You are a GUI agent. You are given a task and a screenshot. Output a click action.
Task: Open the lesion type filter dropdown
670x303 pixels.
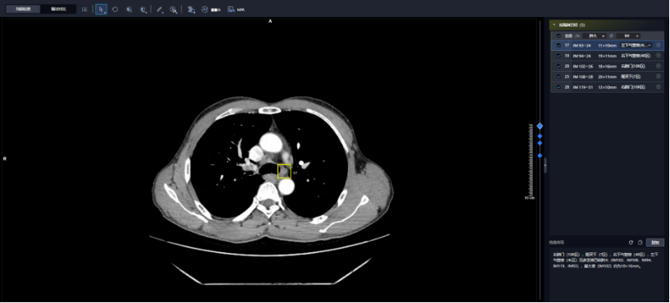(x=595, y=35)
